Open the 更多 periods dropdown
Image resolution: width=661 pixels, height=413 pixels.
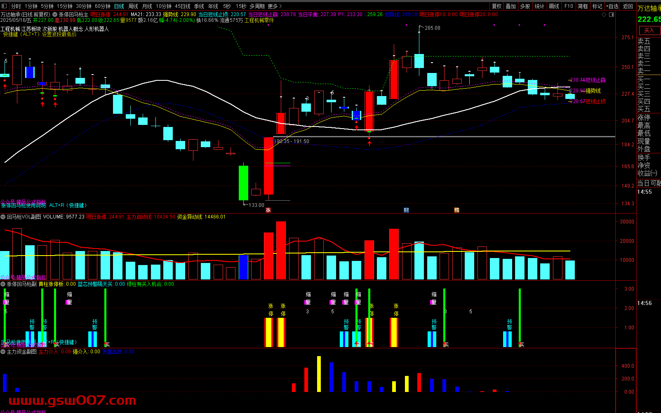(x=275, y=6)
